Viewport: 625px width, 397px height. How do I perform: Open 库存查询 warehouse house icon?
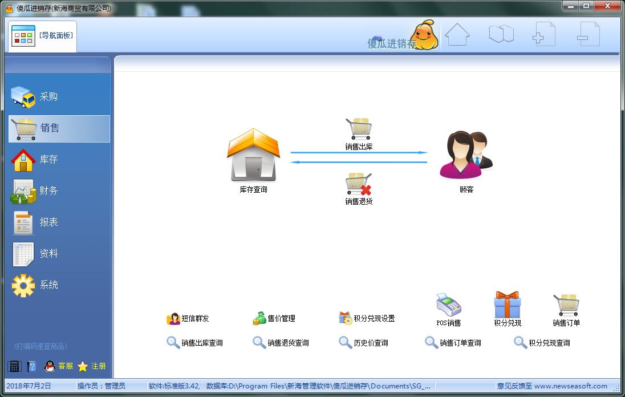coord(254,155)
